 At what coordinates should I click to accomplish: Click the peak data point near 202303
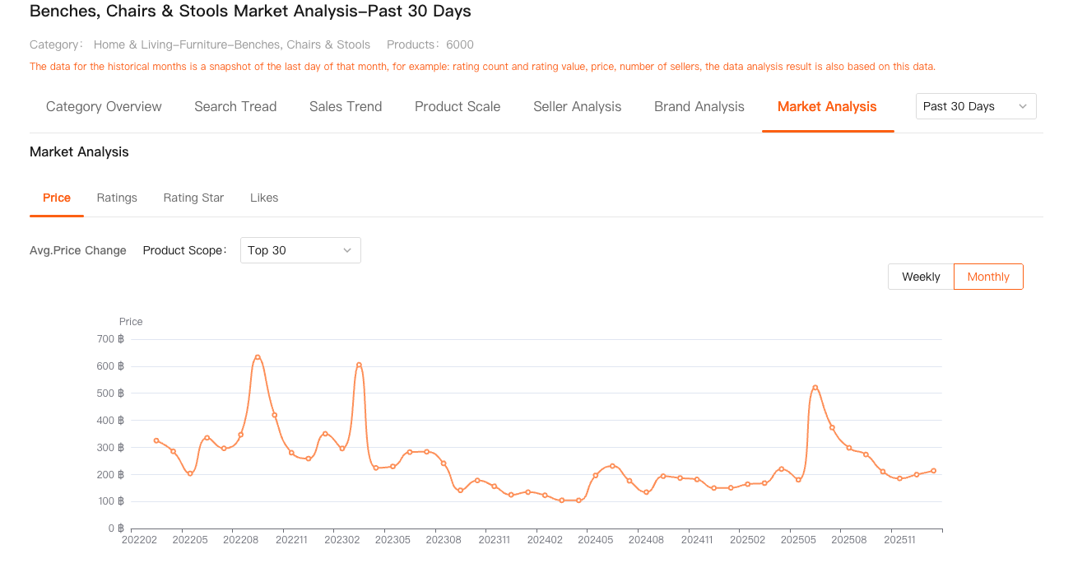[x=359, y=365]
